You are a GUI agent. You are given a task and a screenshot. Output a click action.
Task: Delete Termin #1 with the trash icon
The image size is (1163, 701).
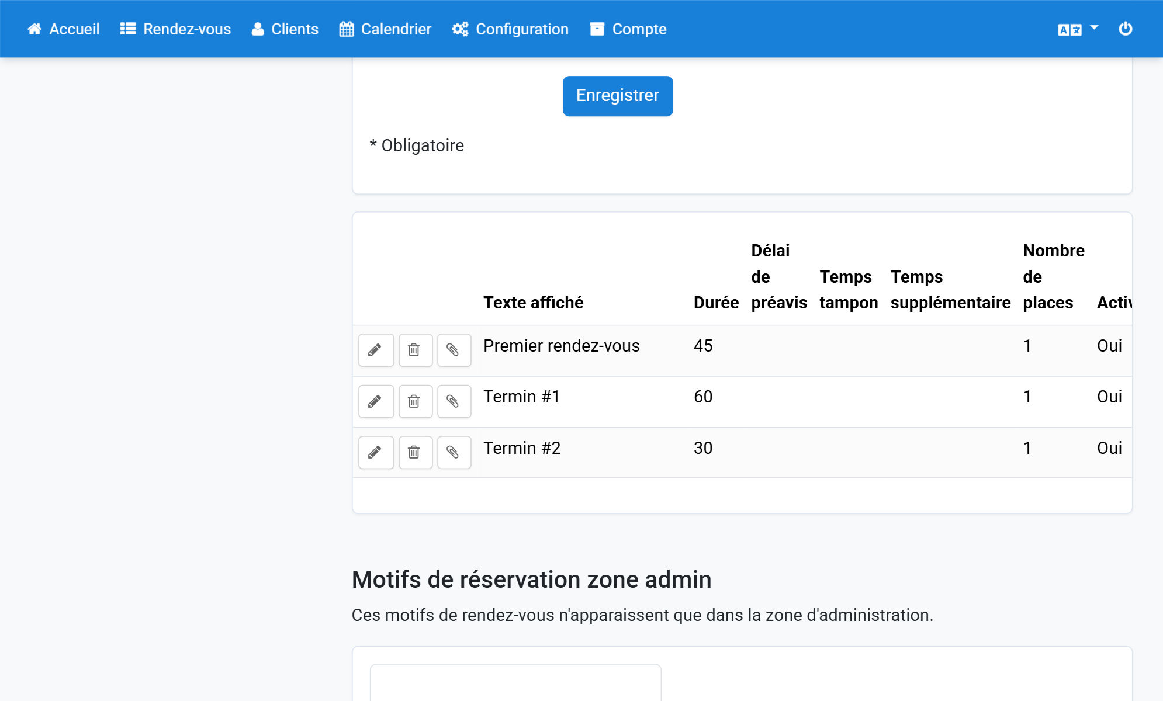pos(415,401)
